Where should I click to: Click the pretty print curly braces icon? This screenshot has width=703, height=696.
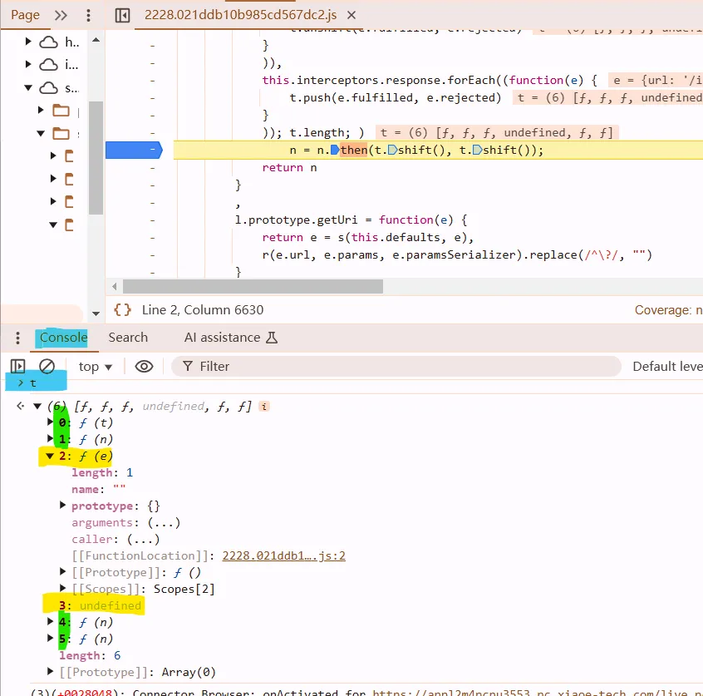(122, 309)
